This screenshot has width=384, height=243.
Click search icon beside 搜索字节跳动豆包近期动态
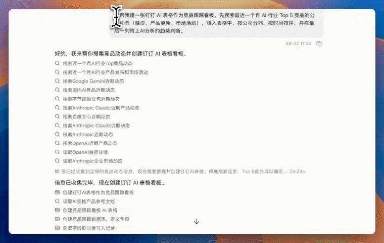click(57, 99)
